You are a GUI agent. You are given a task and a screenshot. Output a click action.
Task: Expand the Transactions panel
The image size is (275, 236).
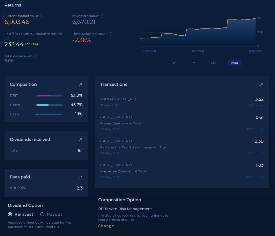pyautogui.click(x=261, y=85)
